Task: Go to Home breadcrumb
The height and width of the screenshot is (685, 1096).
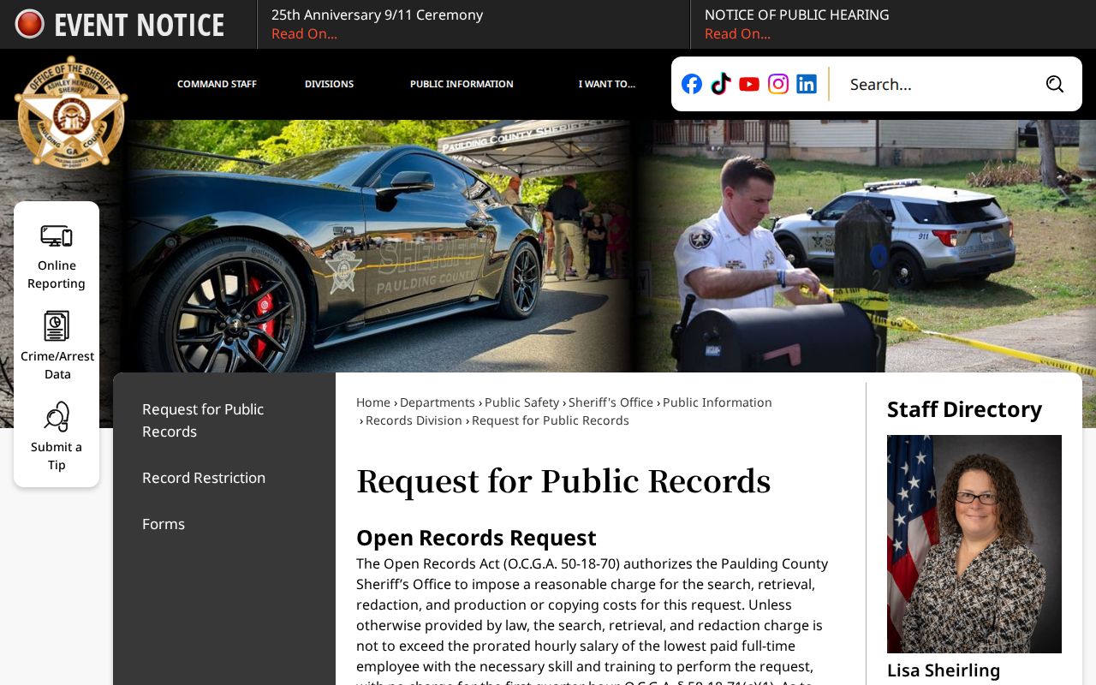Action: [x=373, y=402]
